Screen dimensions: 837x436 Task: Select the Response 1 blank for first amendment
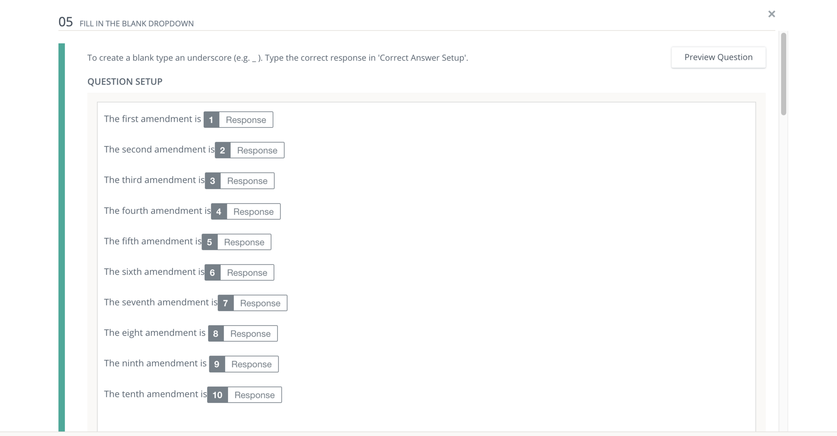(x=246, y=120)
